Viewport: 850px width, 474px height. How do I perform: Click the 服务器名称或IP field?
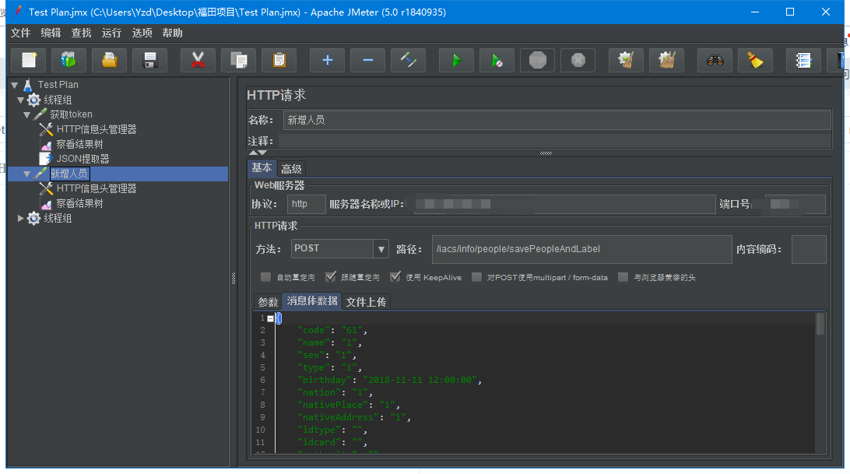(564, 204)
